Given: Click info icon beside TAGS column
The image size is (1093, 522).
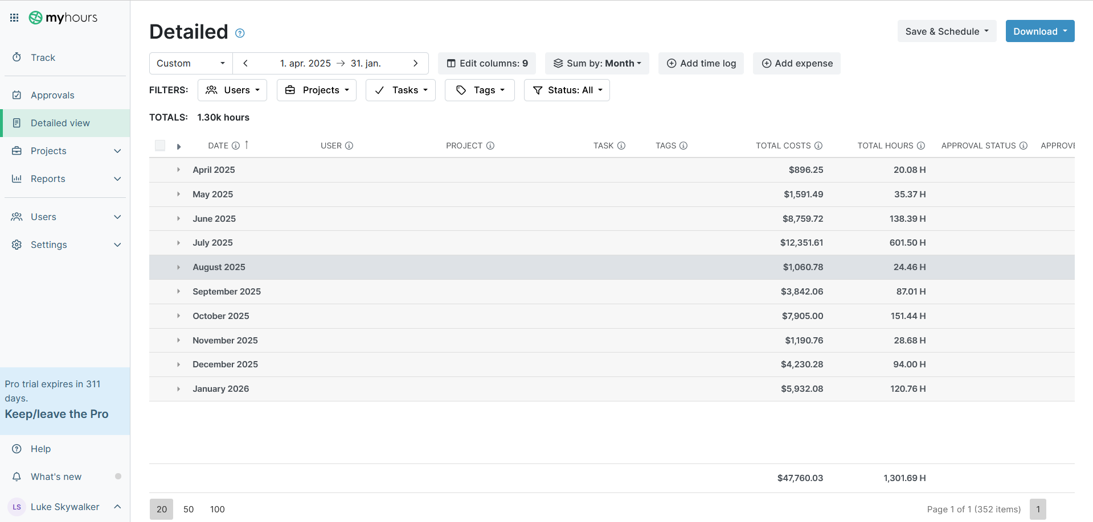Looking at the screenshot, I should [x=683, y=146].
